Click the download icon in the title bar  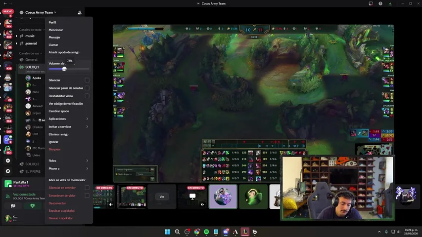390,3
